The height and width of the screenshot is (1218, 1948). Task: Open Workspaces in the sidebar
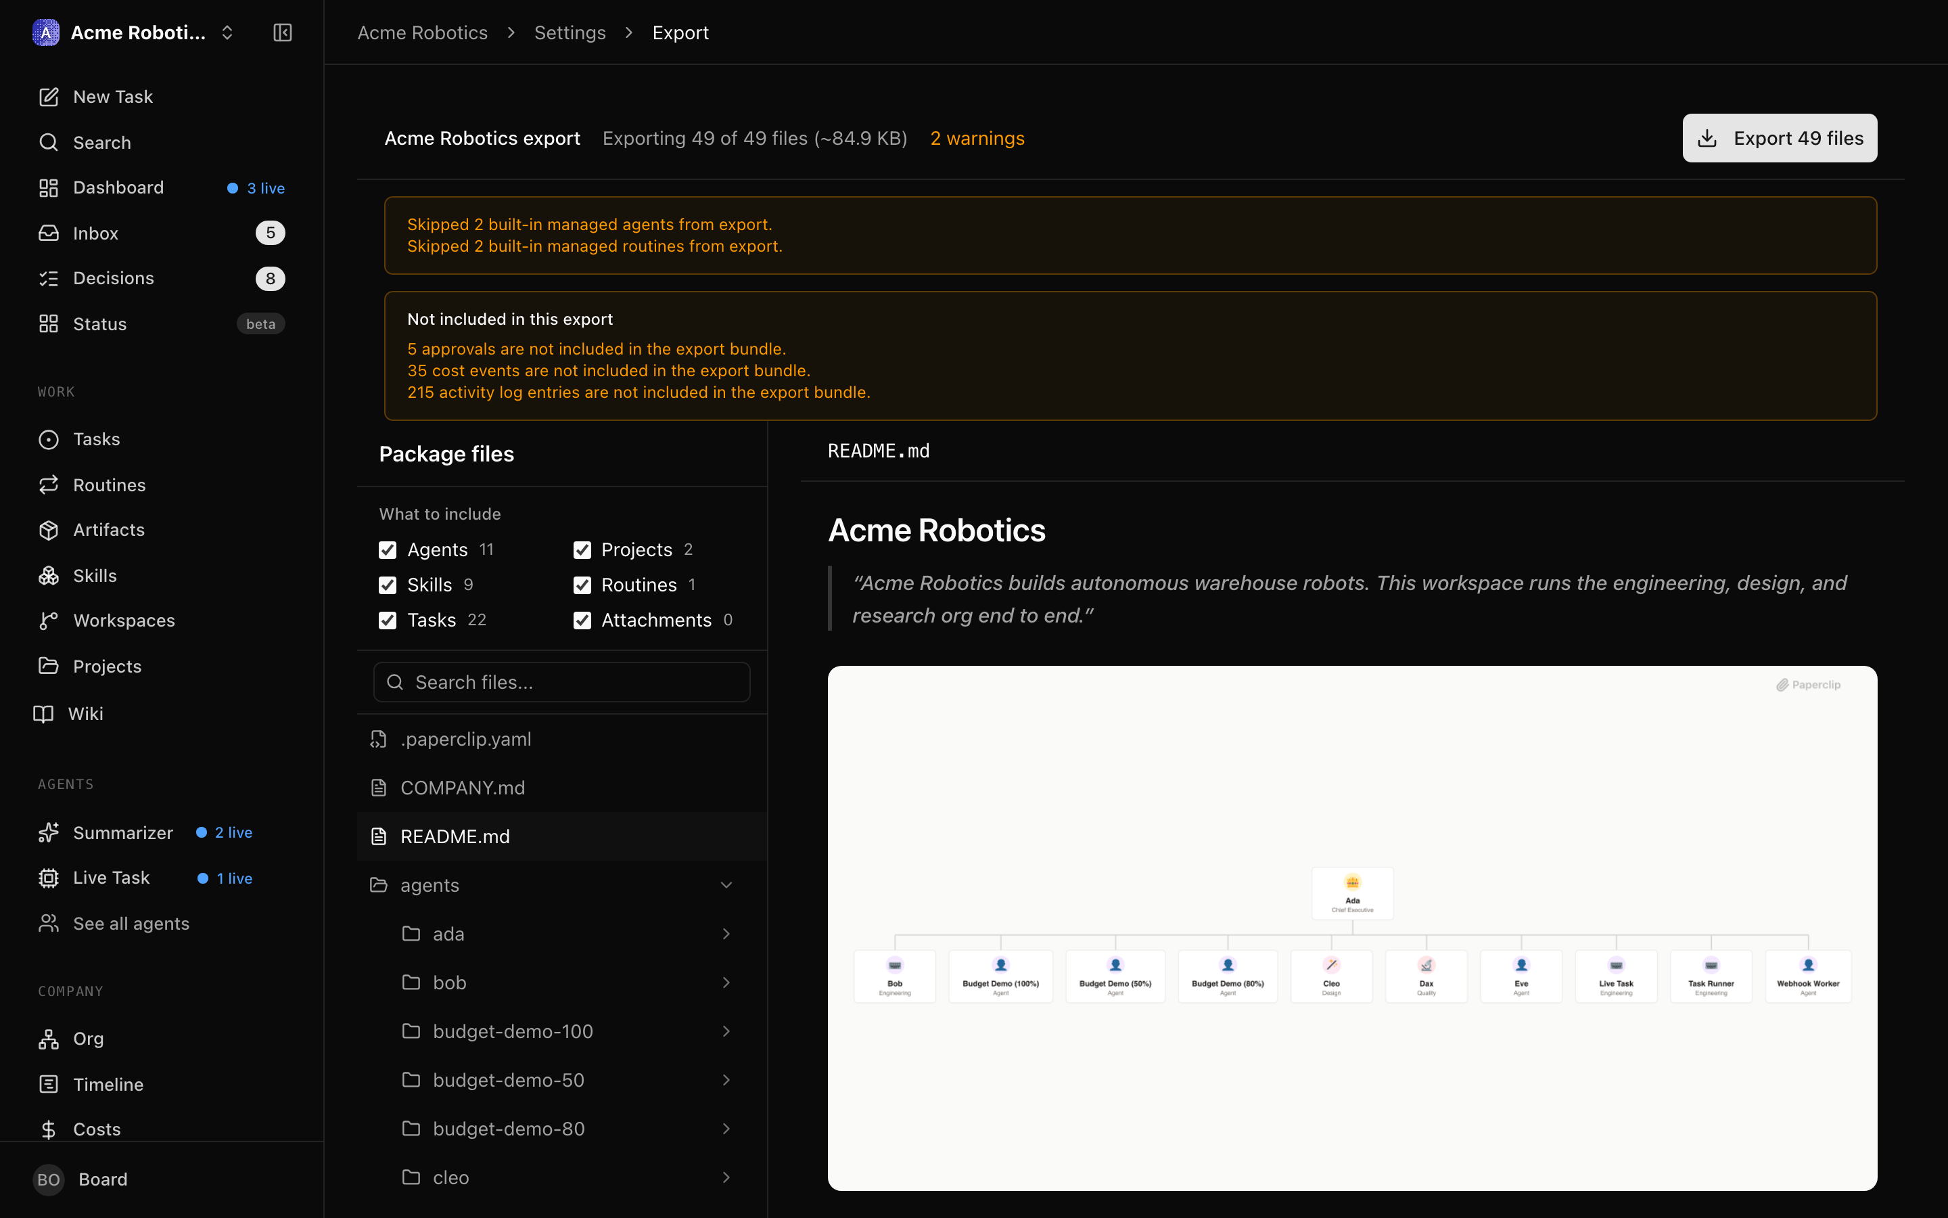[x=162, y=621]
